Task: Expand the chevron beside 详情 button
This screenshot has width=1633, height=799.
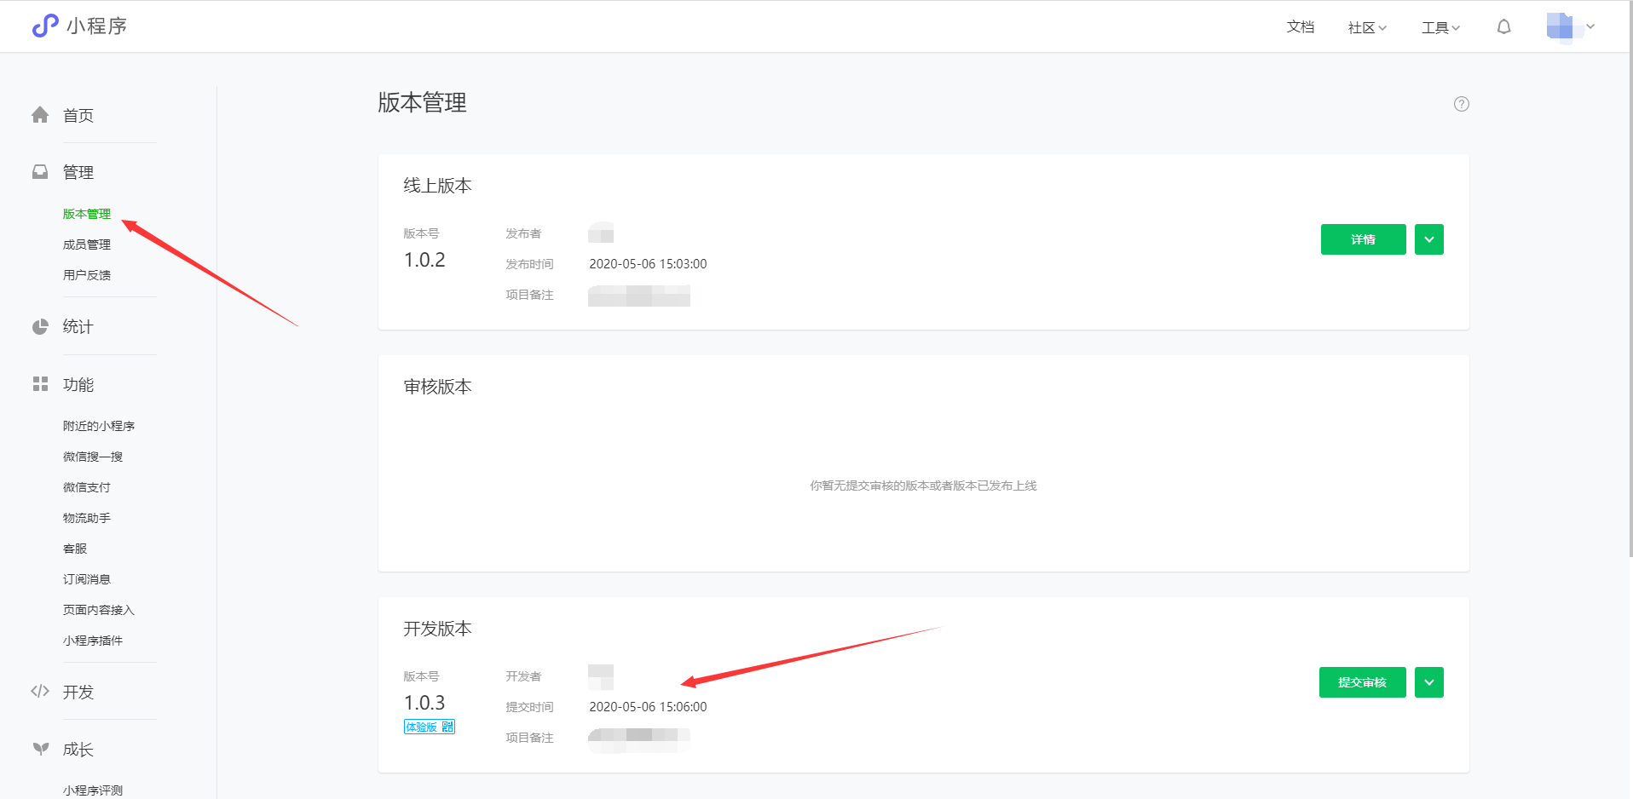Action: [1428, 239]
